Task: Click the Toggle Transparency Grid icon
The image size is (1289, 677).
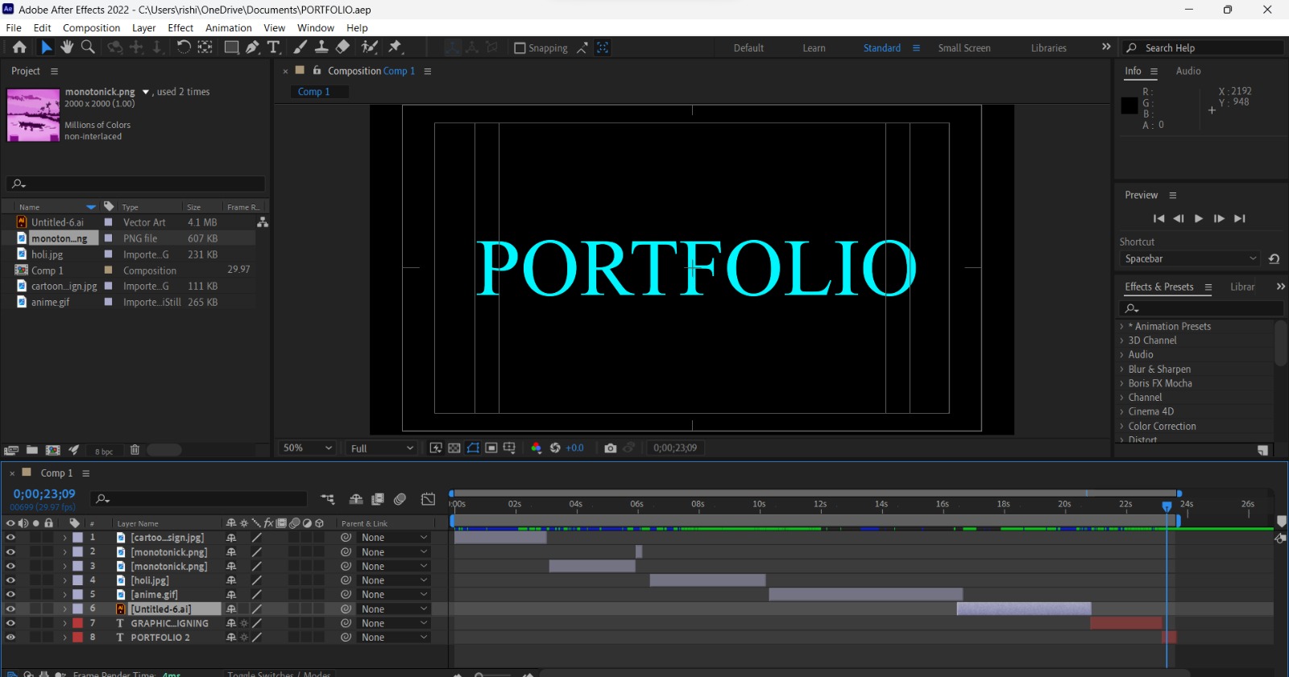Action: coord(454,448)
